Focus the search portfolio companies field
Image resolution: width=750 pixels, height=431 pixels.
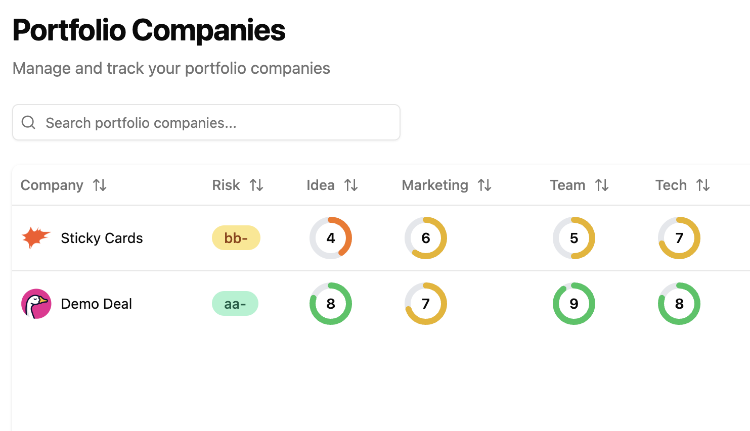pos(217,123)
